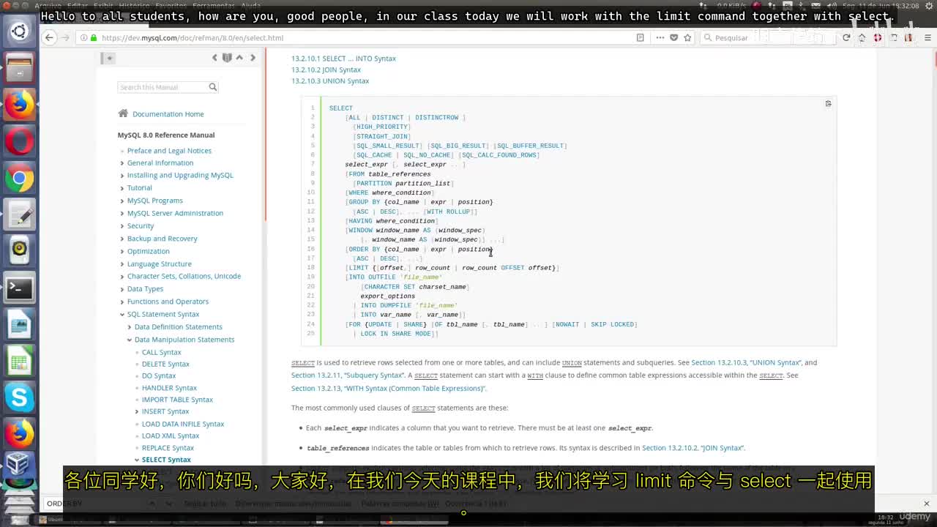The width and height of the screenshot is (937, 527).
Task: Expand Installing and Upgrading MySQL section
Action: [122, 176]
